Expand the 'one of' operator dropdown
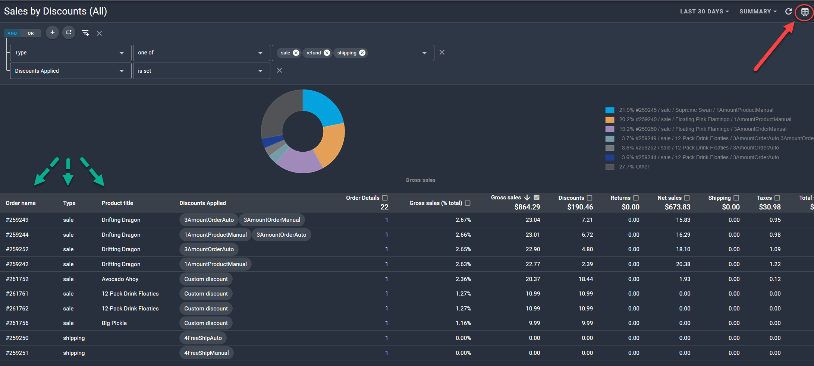Viewport: 814px width, 366px height. click(201, 53)
